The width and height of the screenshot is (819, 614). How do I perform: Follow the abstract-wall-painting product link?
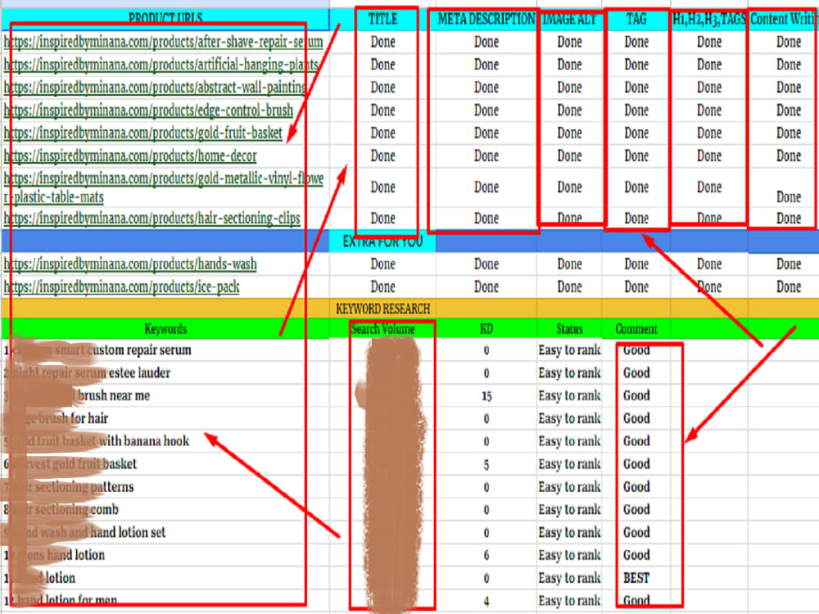pyautogui.click(x=155, y=88)
